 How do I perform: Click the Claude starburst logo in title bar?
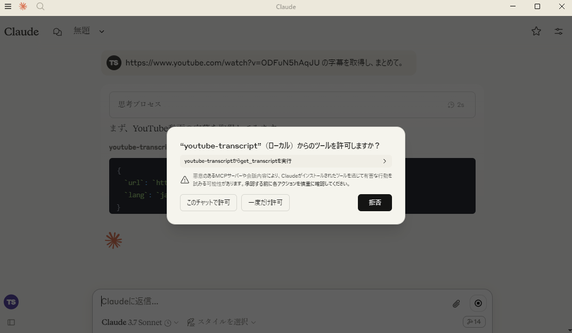click(x=23, y=6)
